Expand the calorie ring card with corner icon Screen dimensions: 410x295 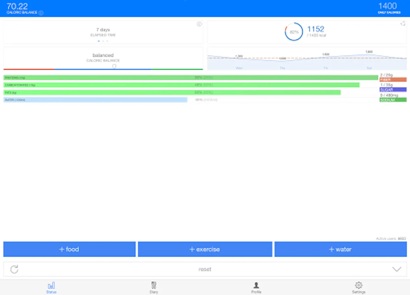click(x=403, y=24)
